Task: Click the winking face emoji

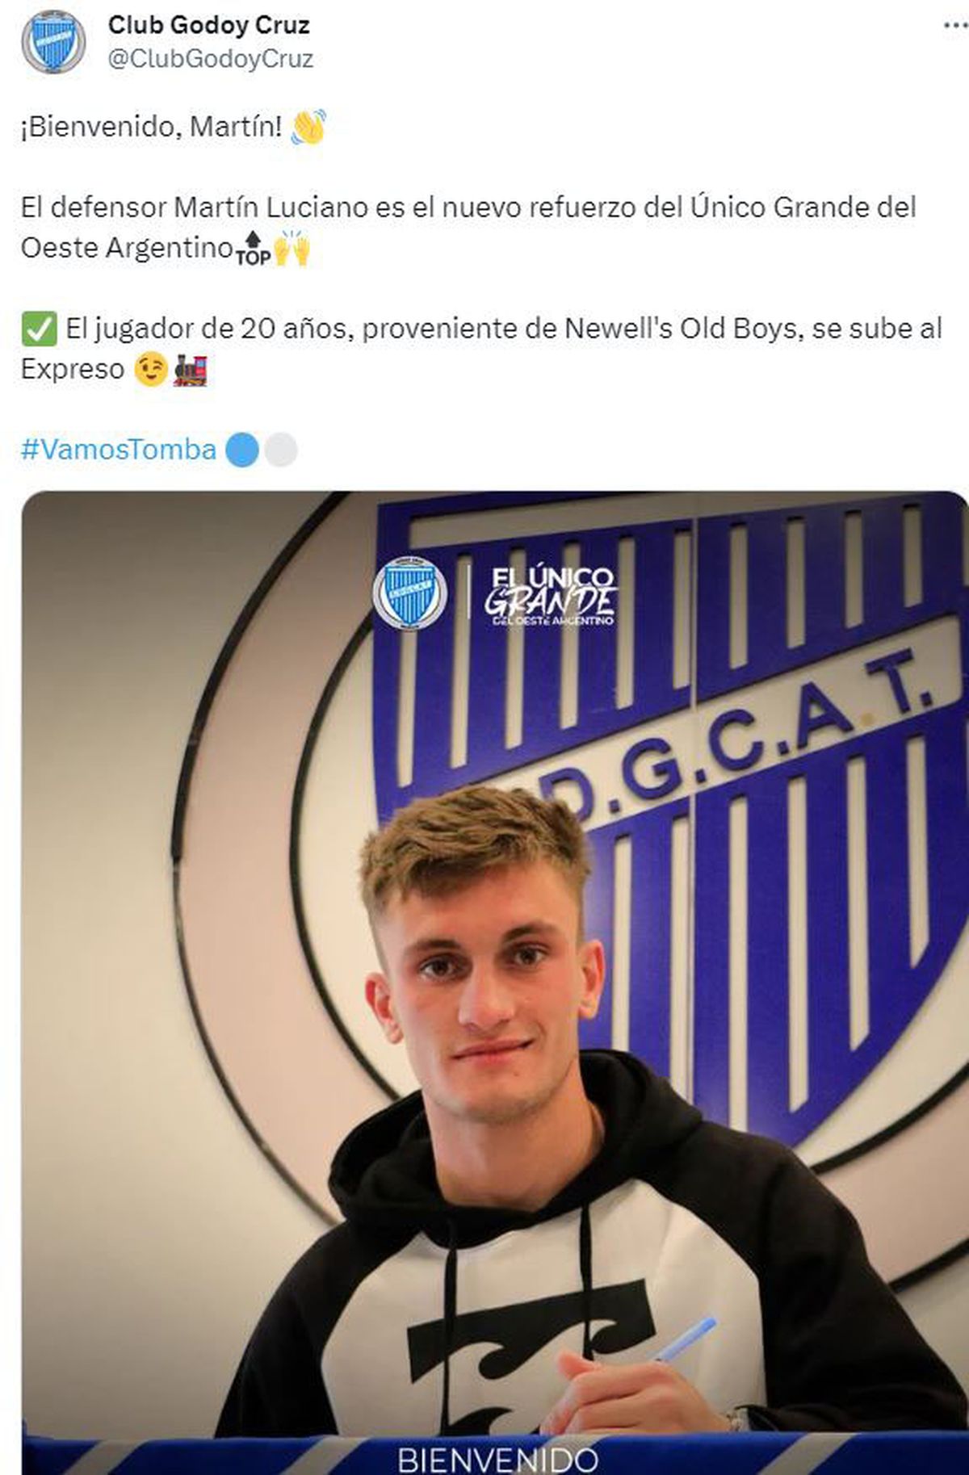Action: 150,370
